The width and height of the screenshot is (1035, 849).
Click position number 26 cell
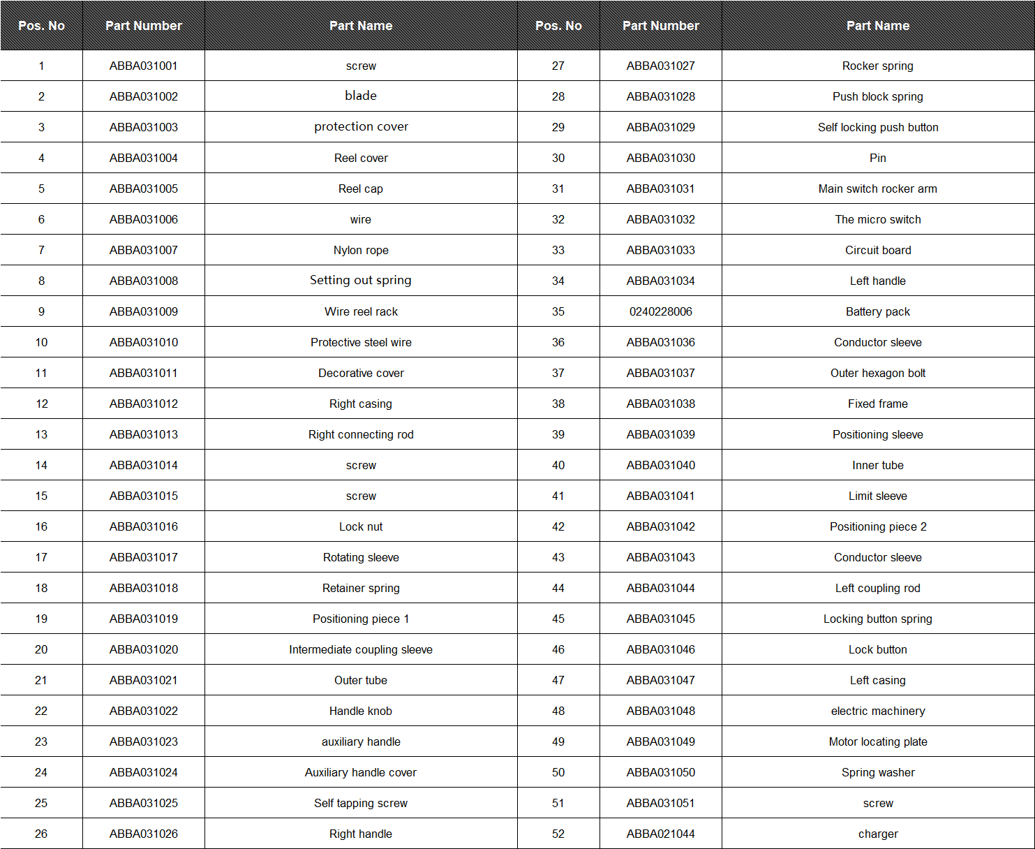(x=41, y=834)
